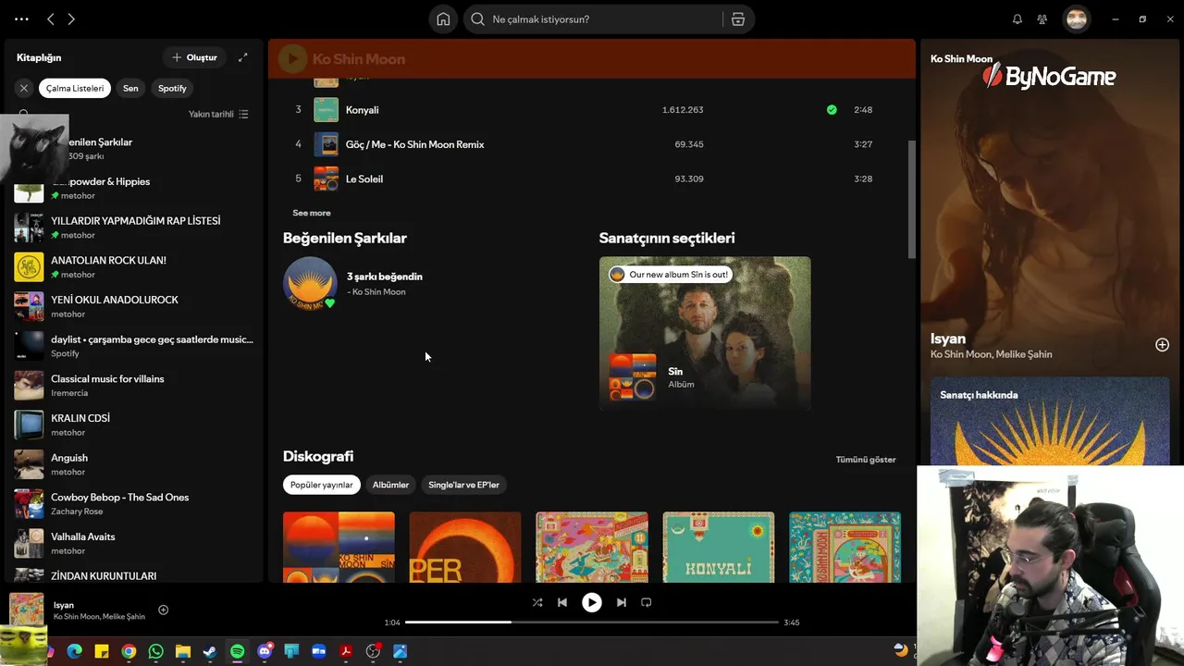1184x666 pixels.
Task: Expand the library panel to full view
Action: click(242, 57)
